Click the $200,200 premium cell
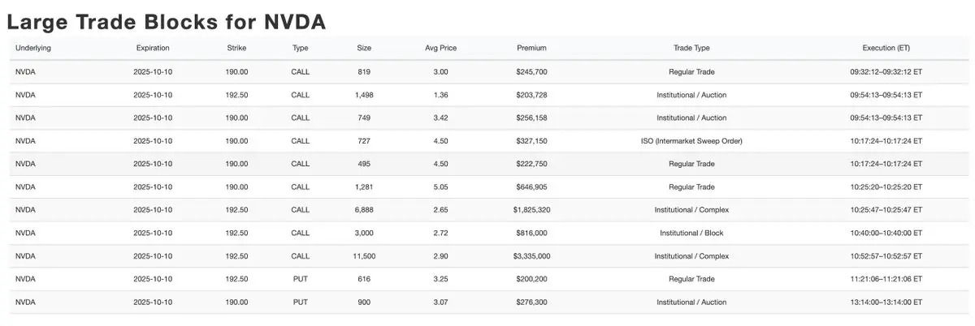 (531, 278)
